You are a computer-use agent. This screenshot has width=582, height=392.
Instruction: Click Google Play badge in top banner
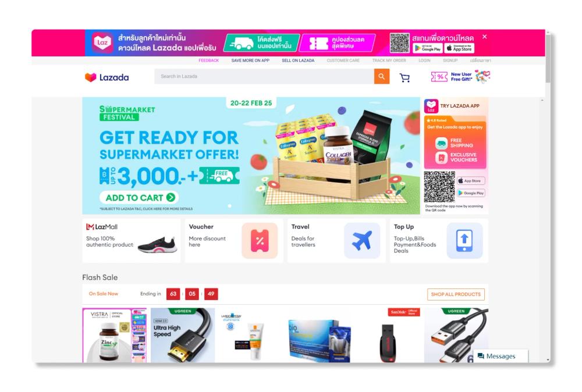click(x=428, y=48)
